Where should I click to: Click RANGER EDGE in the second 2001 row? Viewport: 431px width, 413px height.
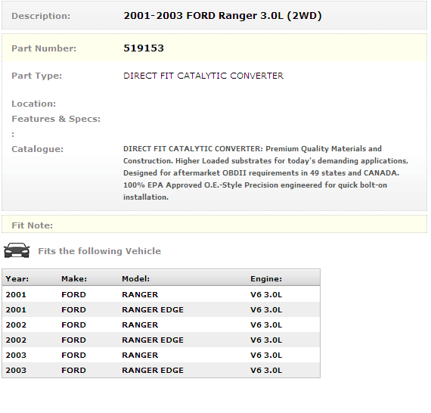tap(153, 309)
